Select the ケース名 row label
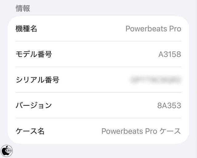The height and width of the screenshot is (158, 197). pos(30,131)
